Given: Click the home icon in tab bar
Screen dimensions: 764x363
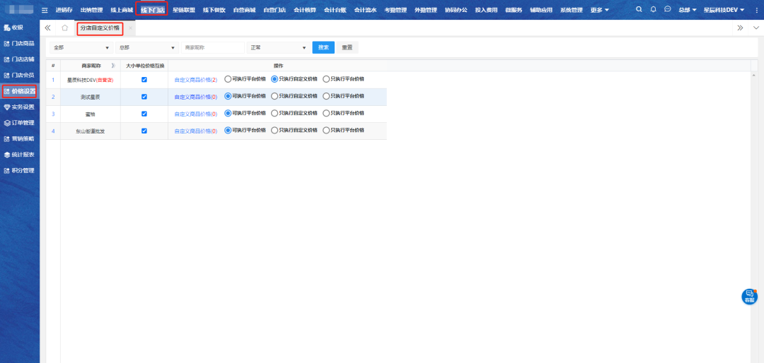Looking at the screenshot, I should pos(65,28).
